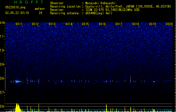Click the Receiving antenna label
Screen dimensions: 176x112
point(64,13)
